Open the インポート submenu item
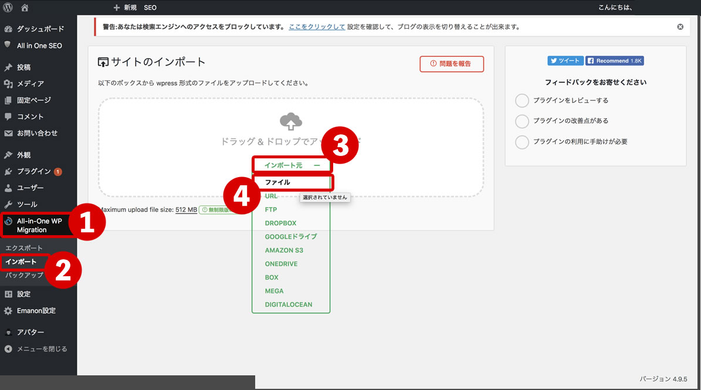 coord(21,262)
